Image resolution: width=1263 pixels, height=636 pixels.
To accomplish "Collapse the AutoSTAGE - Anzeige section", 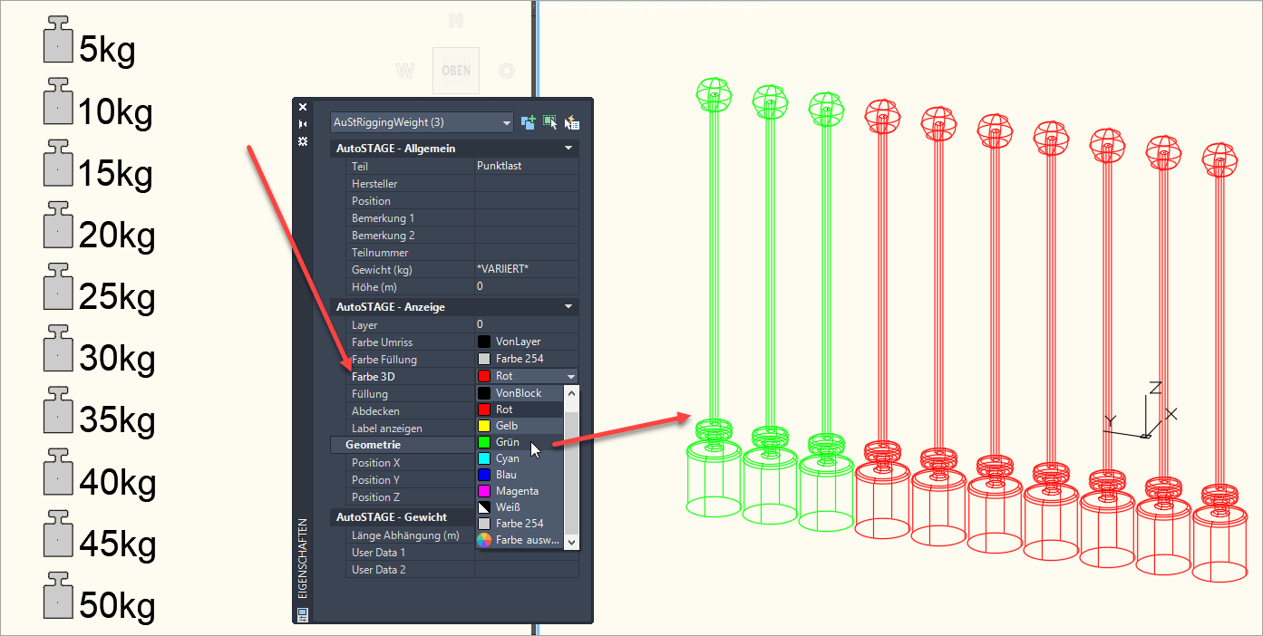I will [x=568, y=307].
